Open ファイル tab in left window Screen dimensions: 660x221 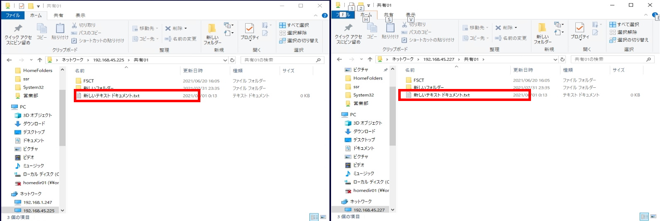pyautogui.click(x=12, y=15)
